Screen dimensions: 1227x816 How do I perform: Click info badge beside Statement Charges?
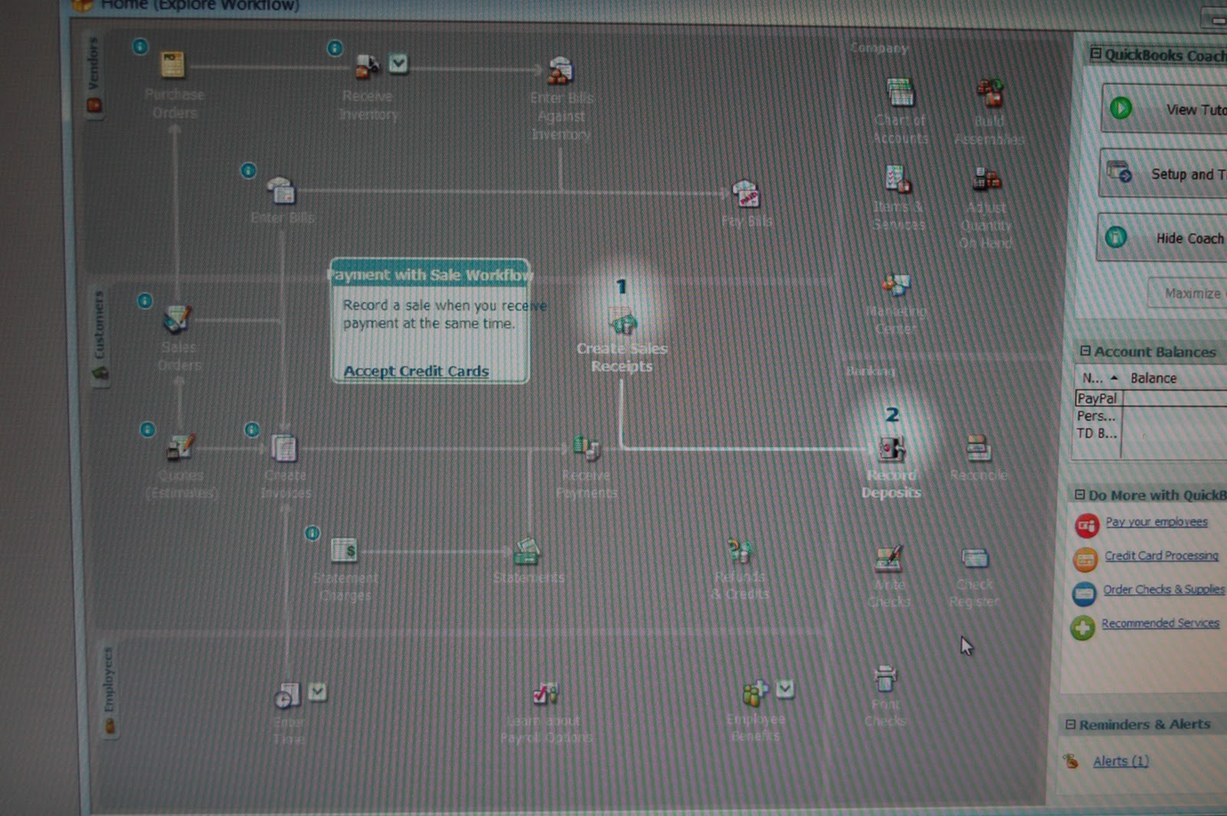[312, 533]
